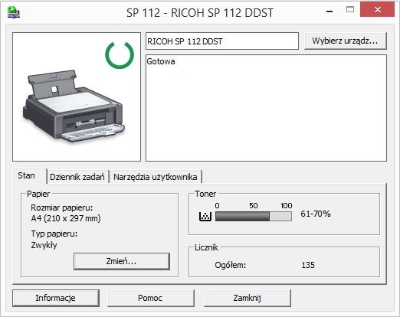Maximize the SP 112 window
Image resolution: width=400 pixels, height=317 pixels.
pos(350,10)
